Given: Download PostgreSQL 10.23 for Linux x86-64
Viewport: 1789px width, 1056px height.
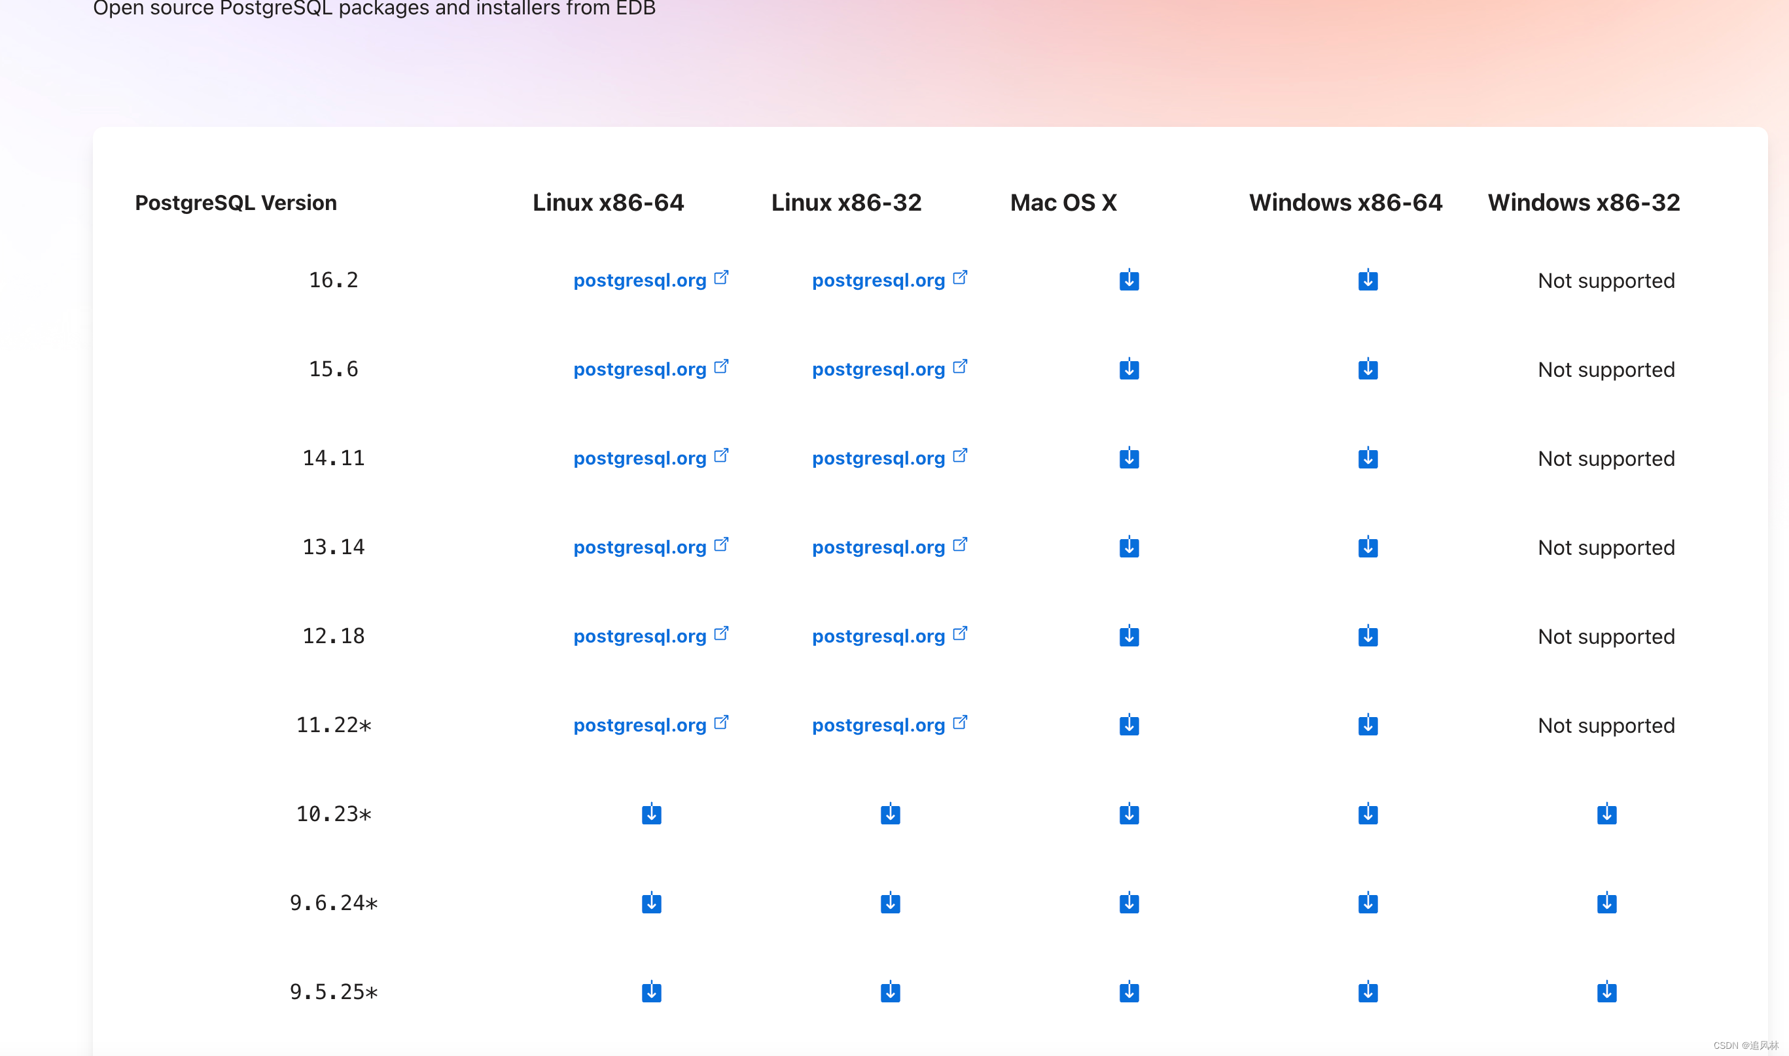Looking at the screenshot, I should point(651,814).
